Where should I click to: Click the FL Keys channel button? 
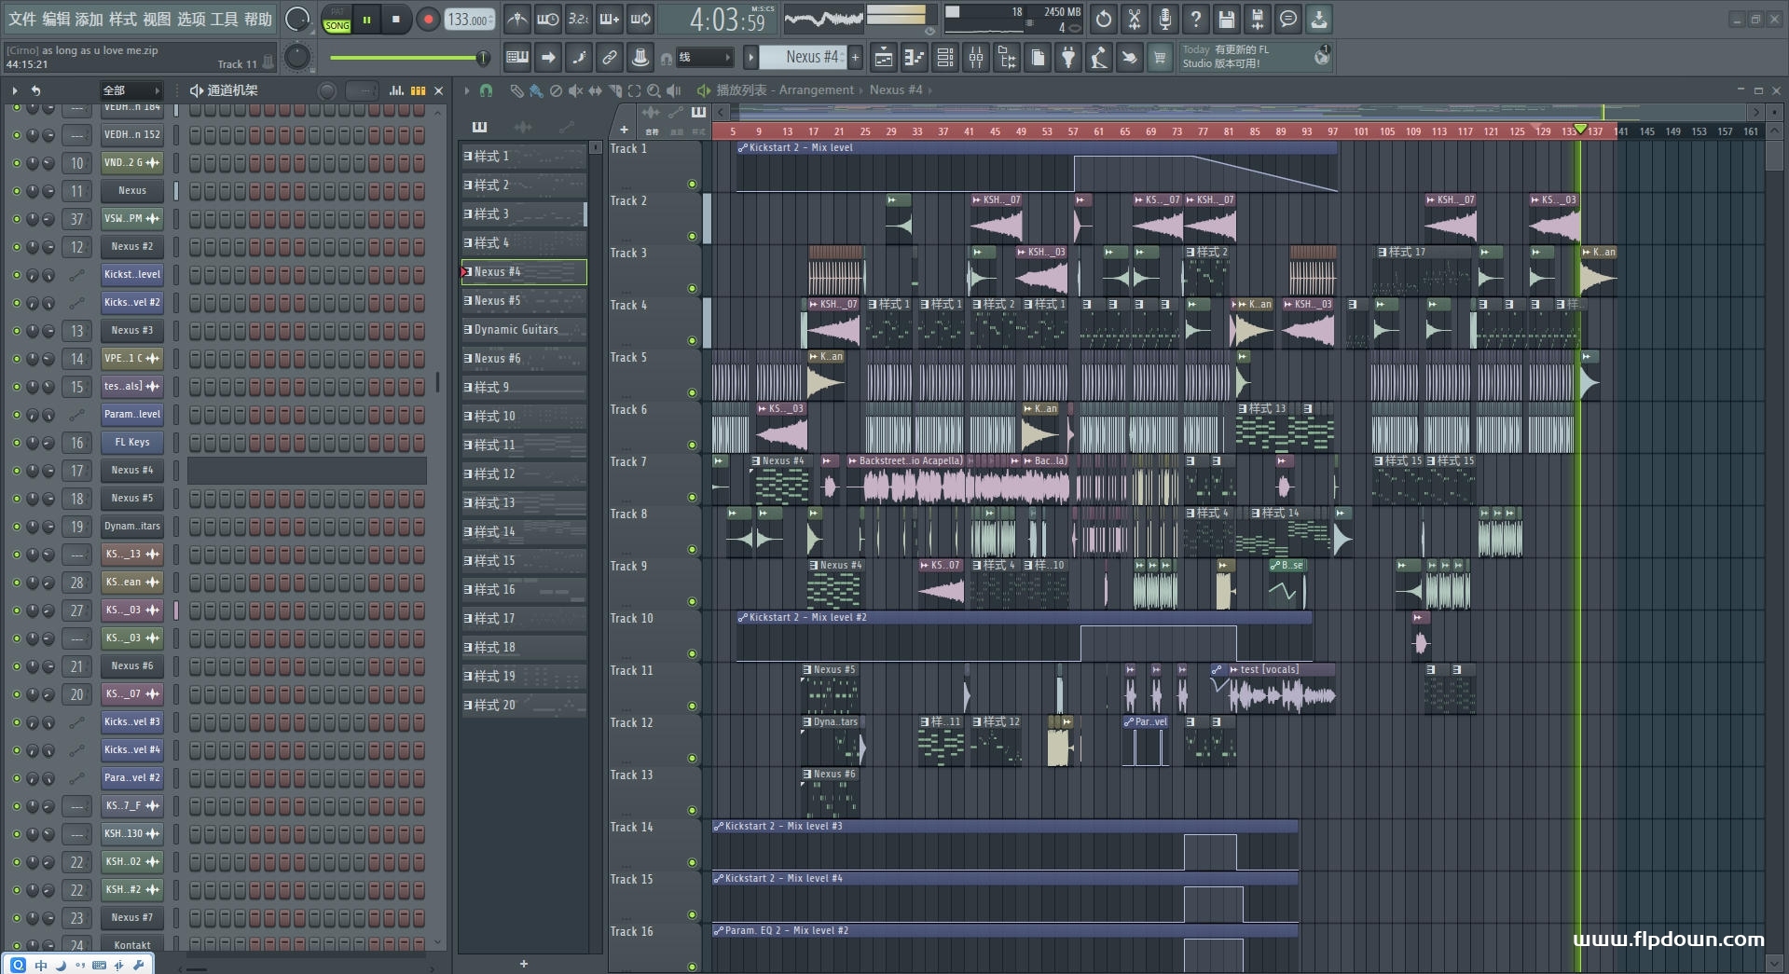pos(132,443)
